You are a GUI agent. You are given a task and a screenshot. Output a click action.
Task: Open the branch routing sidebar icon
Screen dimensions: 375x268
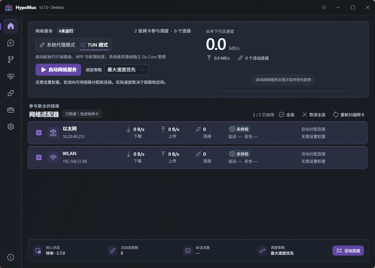point(11,60)
